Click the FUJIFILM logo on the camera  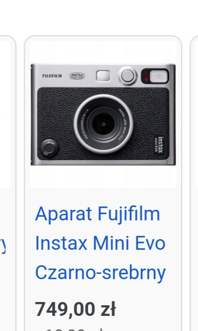tap(52, 76)
